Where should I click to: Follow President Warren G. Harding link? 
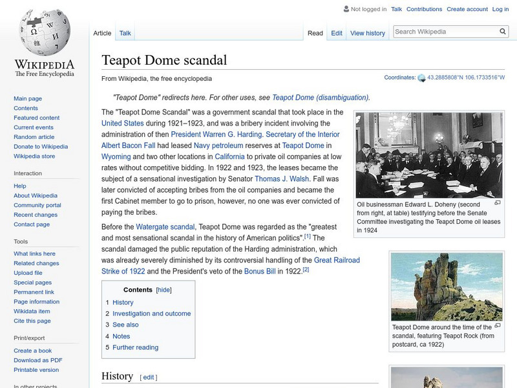click(x=216, y=135)
